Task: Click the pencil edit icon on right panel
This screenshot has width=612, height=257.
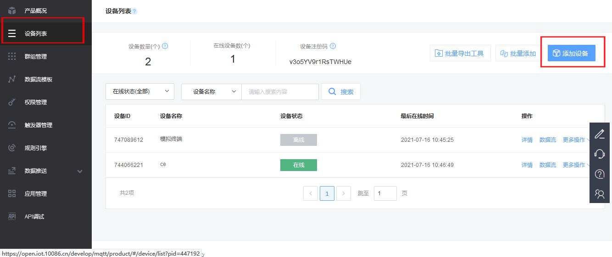Action: (600, 134)
